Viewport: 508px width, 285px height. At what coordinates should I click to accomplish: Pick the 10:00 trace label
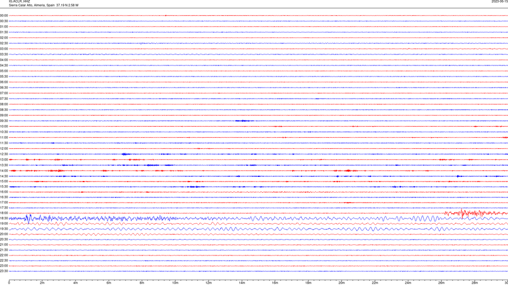[x=4, y=126]
